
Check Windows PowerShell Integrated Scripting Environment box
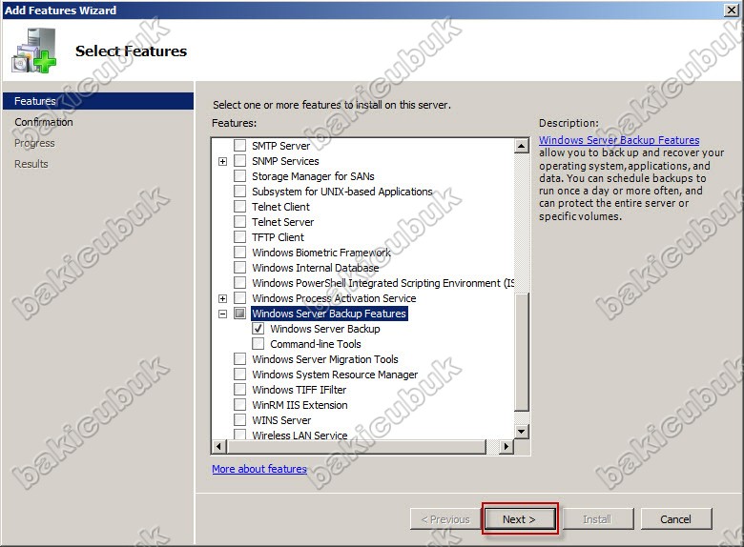point(240,282)
